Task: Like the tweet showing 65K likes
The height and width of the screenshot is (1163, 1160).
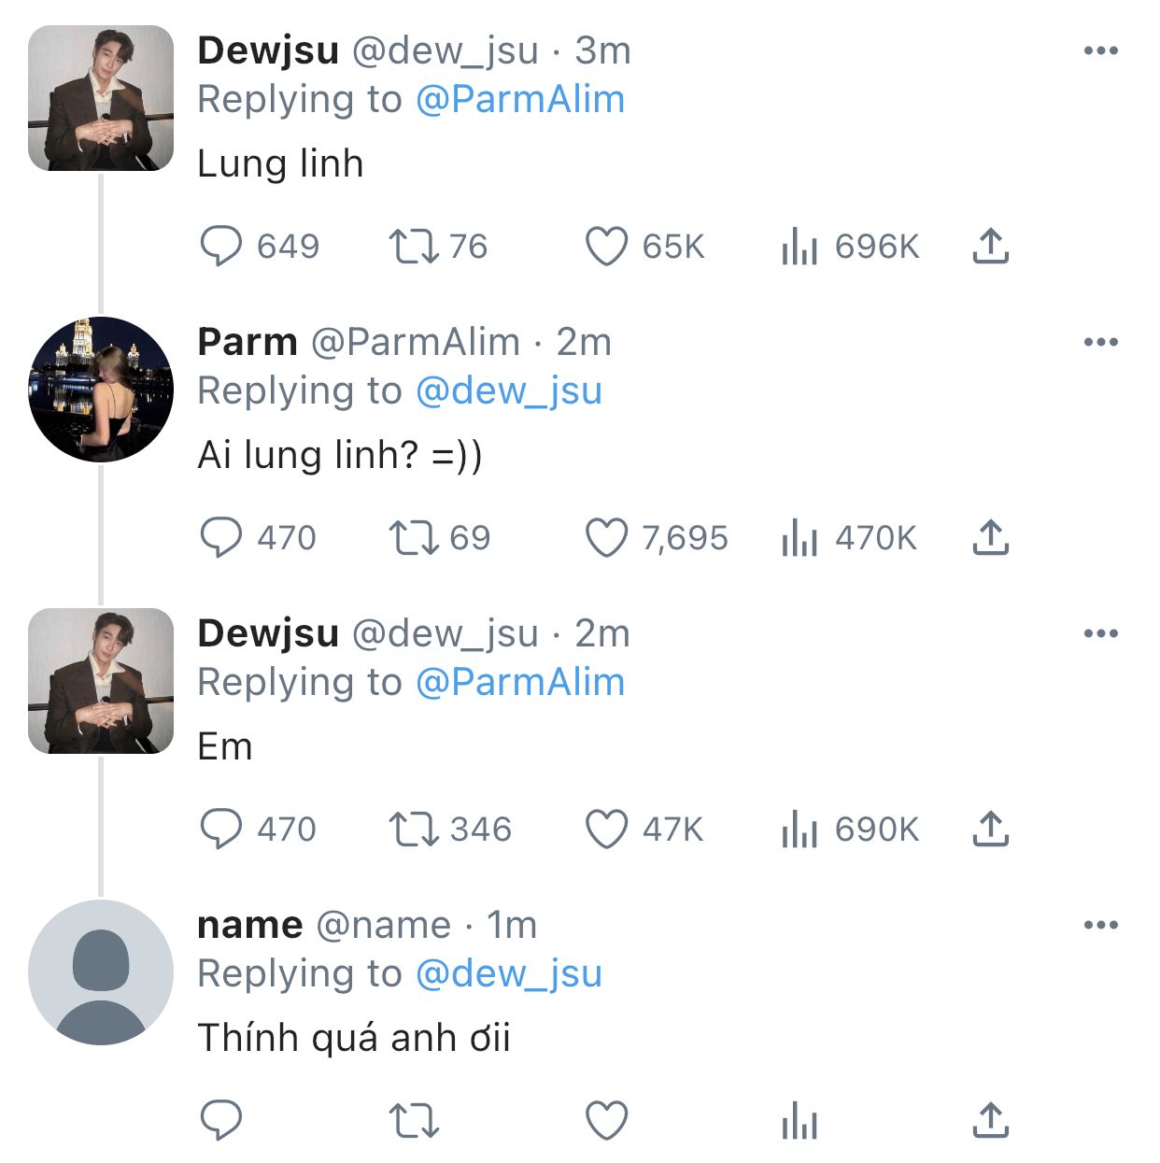Action: click(606, 247)
